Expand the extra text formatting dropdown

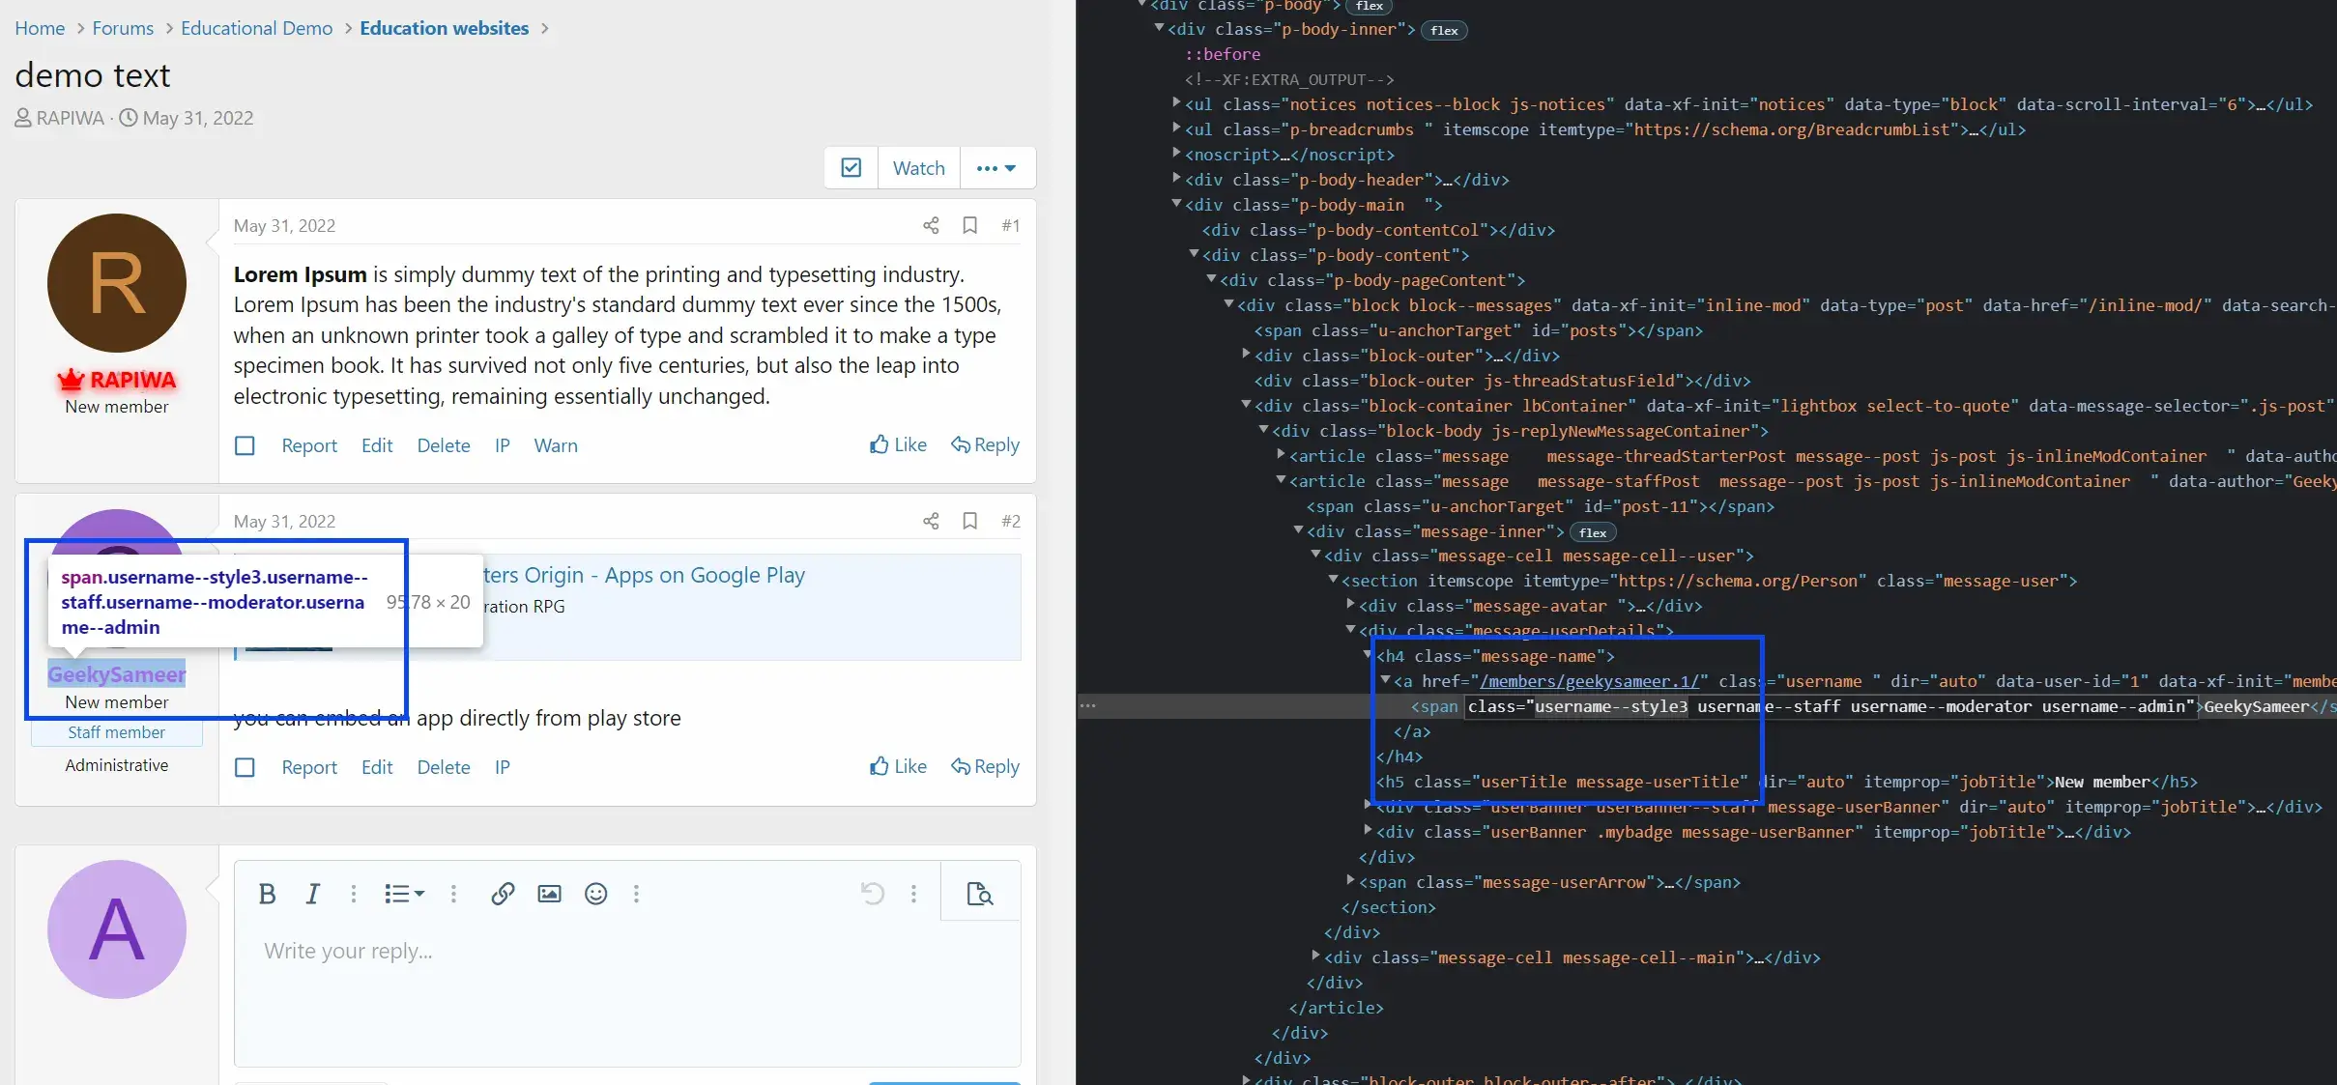click(352, 895)
